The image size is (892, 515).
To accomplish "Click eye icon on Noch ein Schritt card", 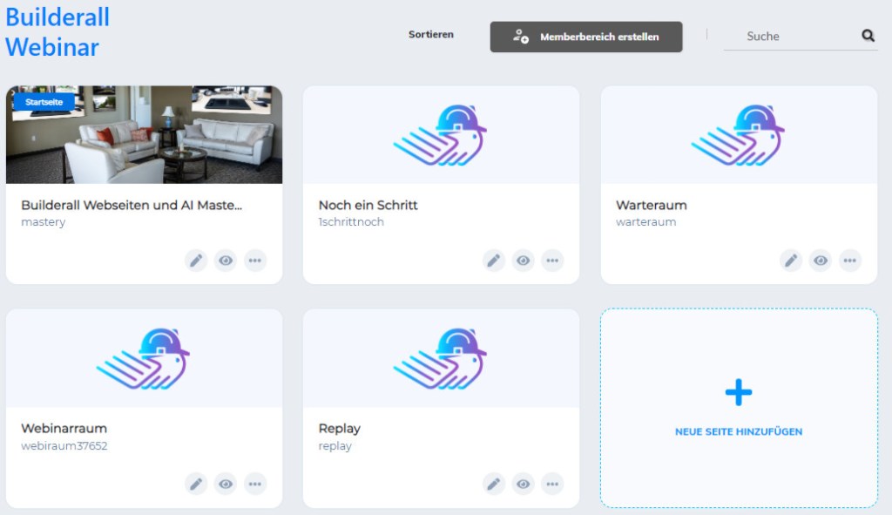I will click(523, 261).
